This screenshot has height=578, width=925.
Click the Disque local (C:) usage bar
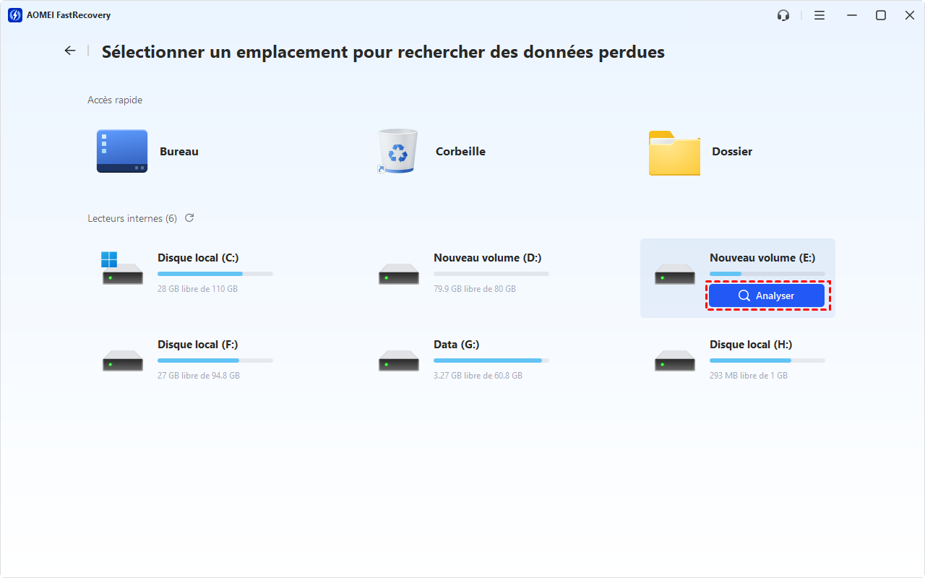[x=215, y=274]
